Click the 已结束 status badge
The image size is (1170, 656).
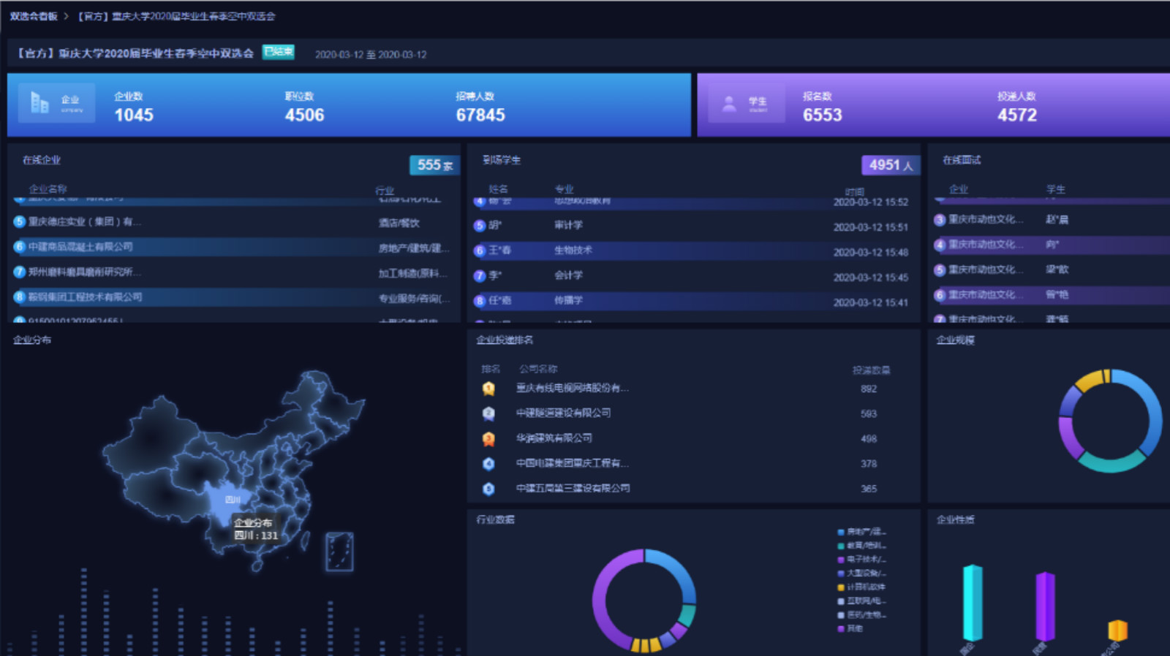[x=279, y=52]
